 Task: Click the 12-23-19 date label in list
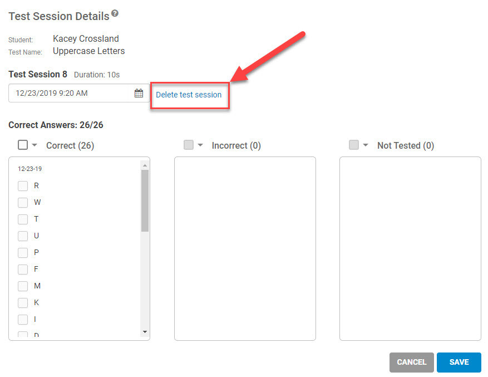[29, 169]
